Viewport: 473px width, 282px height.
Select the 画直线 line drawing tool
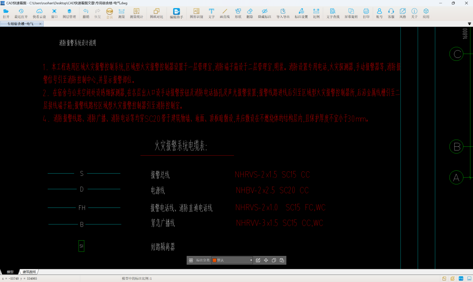pyautogui.click(x=224, y=13)
